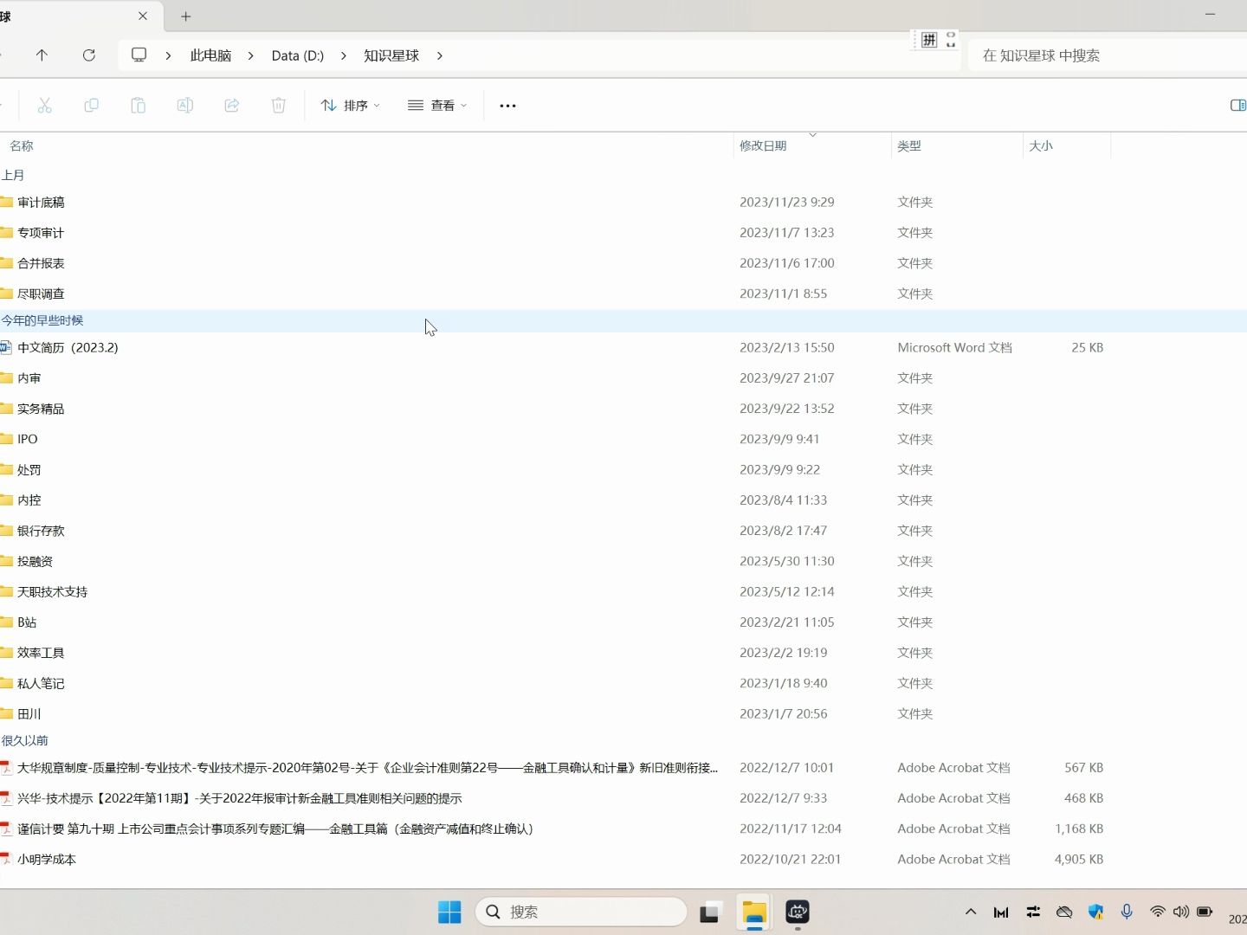Screen dimensions: 1247x935
Task: Open the screen recorder app on the taskbar
Action: click(x=798, y=912)
